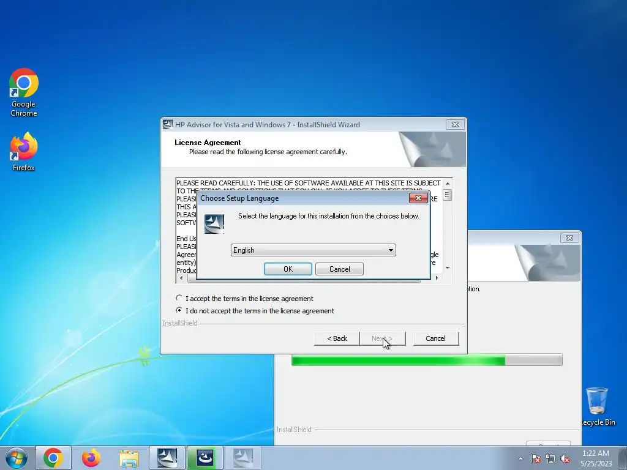Click the green installation progress bar
Image resolution: width=627 pixels, height=470 pixels.
pos(427,360)
